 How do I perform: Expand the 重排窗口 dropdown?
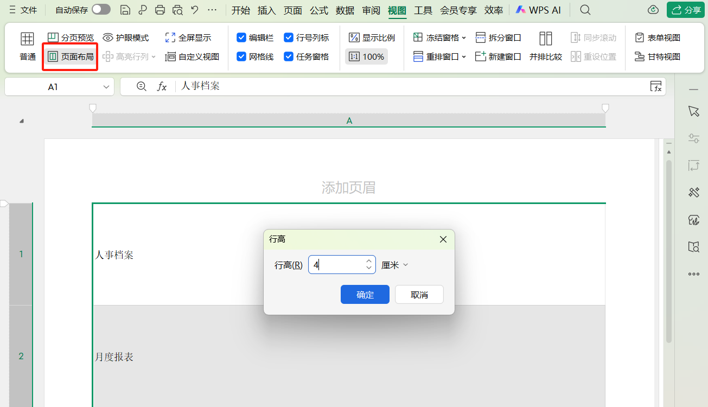point(438,56)
